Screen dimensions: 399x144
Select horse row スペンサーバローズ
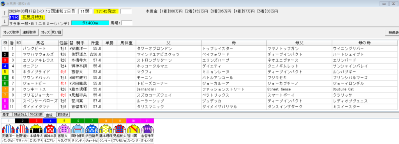pyautogui.click(x=200, y=101)
